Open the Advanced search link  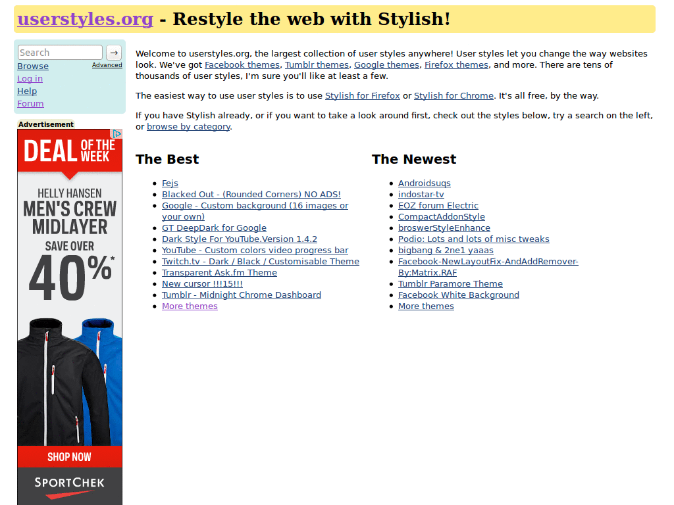pos(107,65)
